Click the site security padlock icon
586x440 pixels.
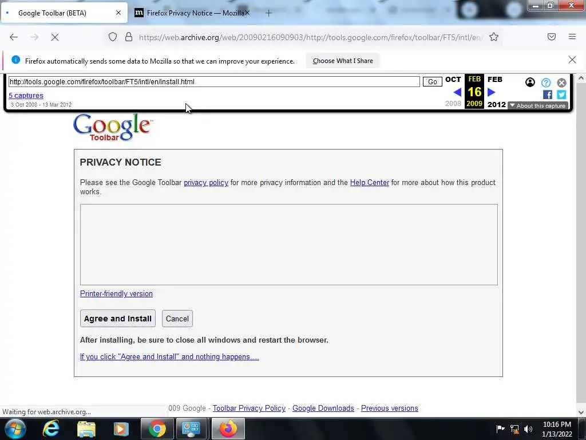click(x=129, y=37)
